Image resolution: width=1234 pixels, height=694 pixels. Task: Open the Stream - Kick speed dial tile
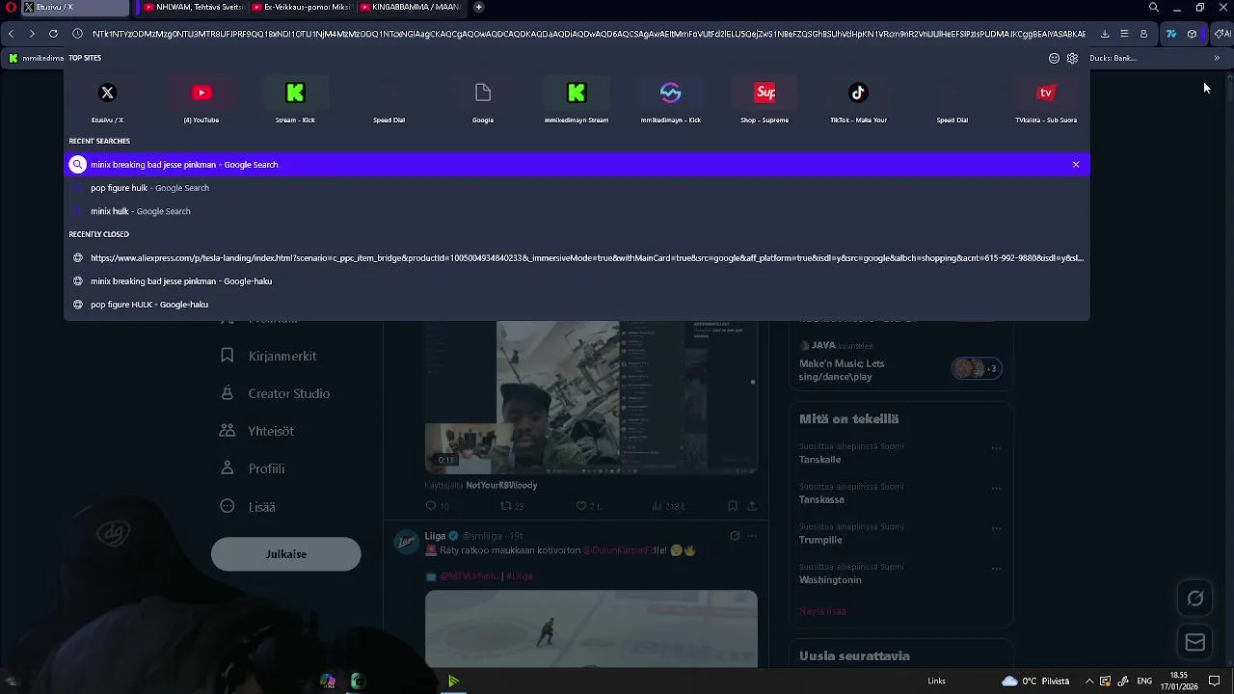(x=295, y=100)
